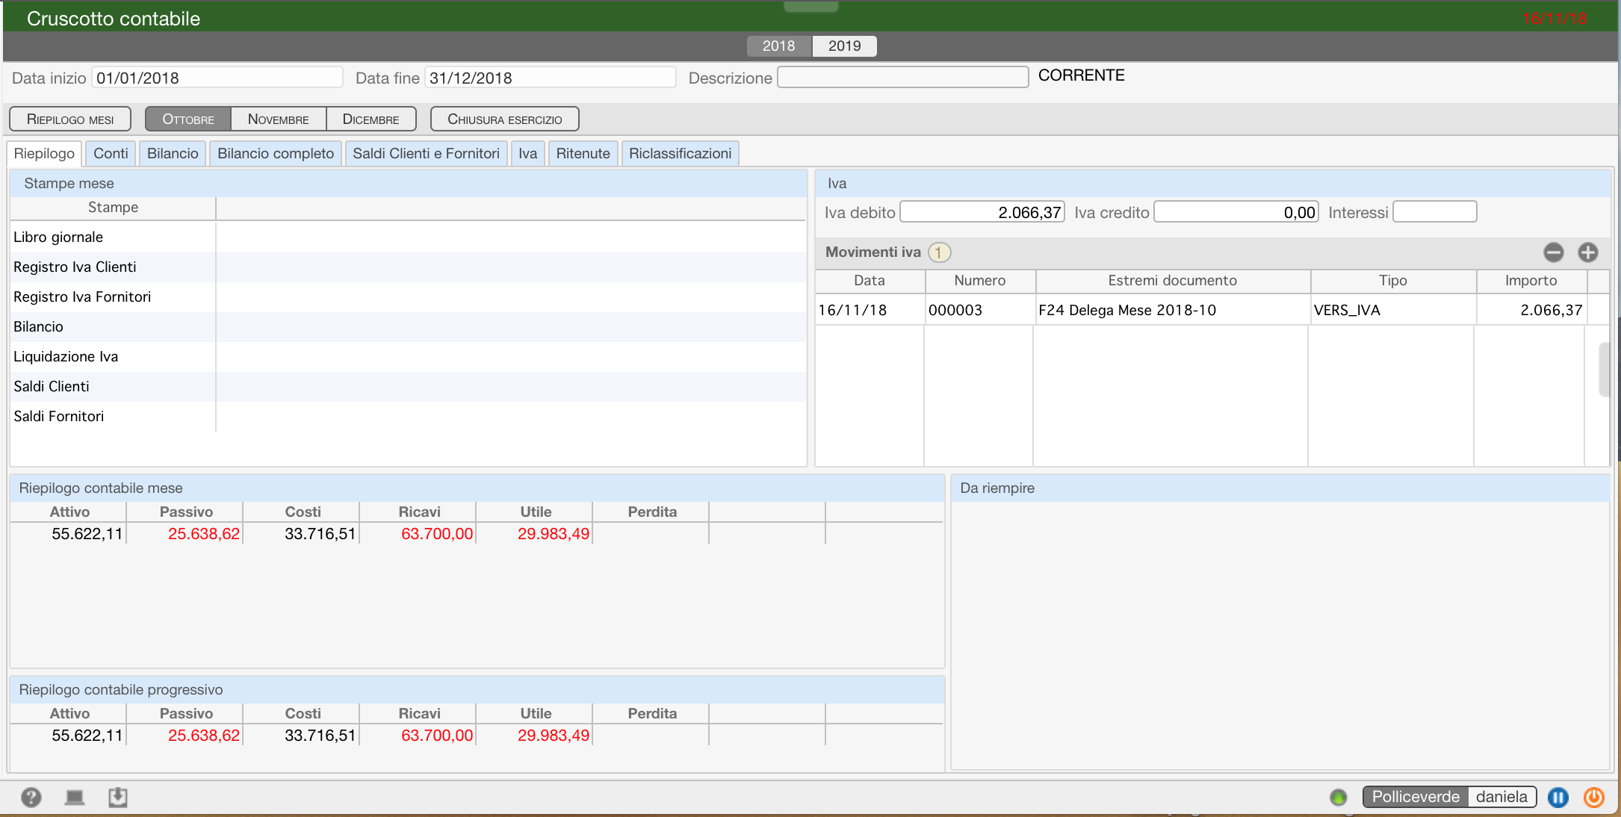This screenshot has width=1621, height=817.
Task: Click the CORRENTE label
Action: click(x=1081, y=75)
